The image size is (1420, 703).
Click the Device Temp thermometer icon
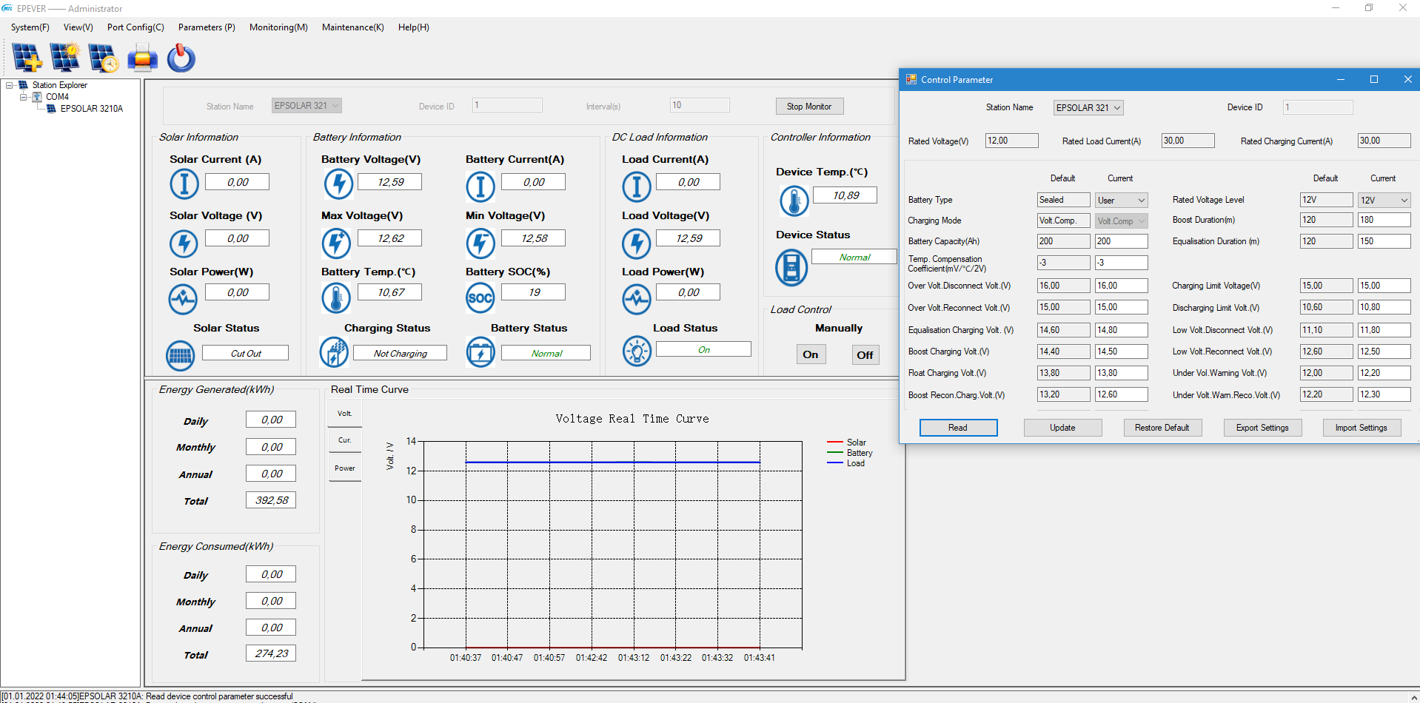pos(794,201)
